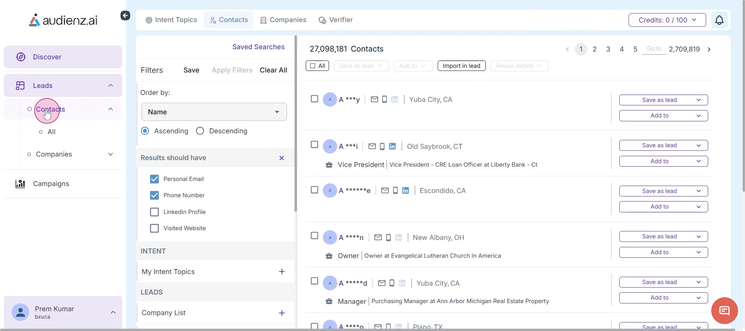The image size is (745, 331).
Task: Select Descending sort order
Action: click(200, 131)
